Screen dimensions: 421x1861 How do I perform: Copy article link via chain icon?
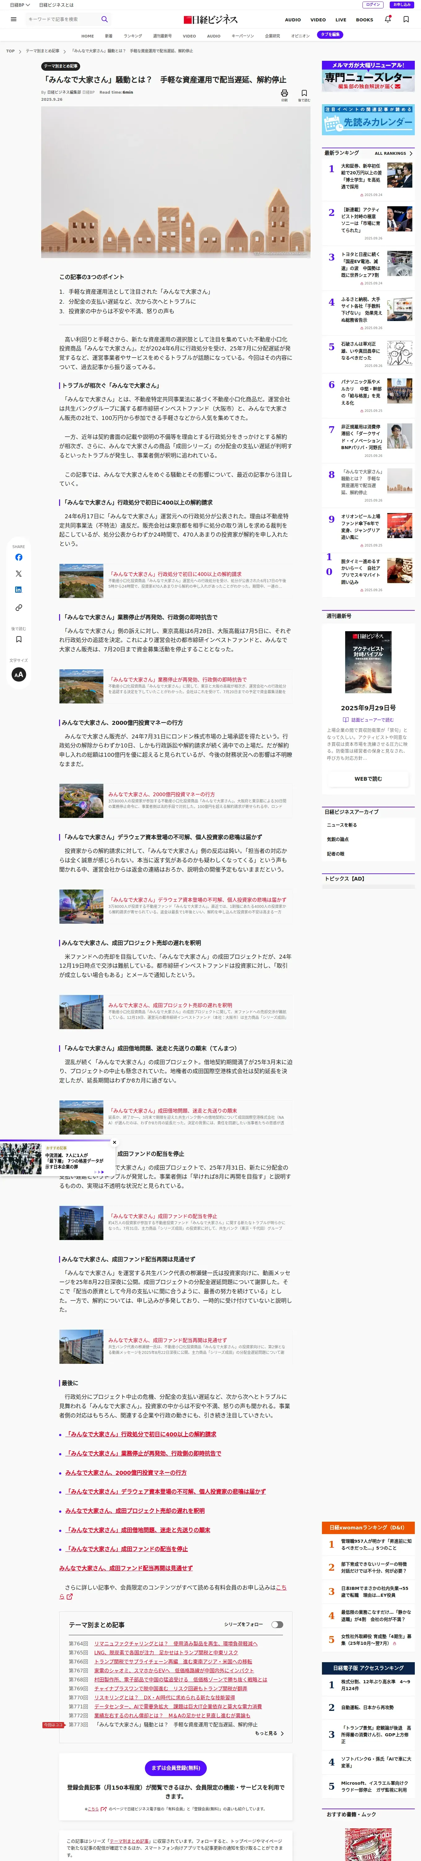click(19, 608)
